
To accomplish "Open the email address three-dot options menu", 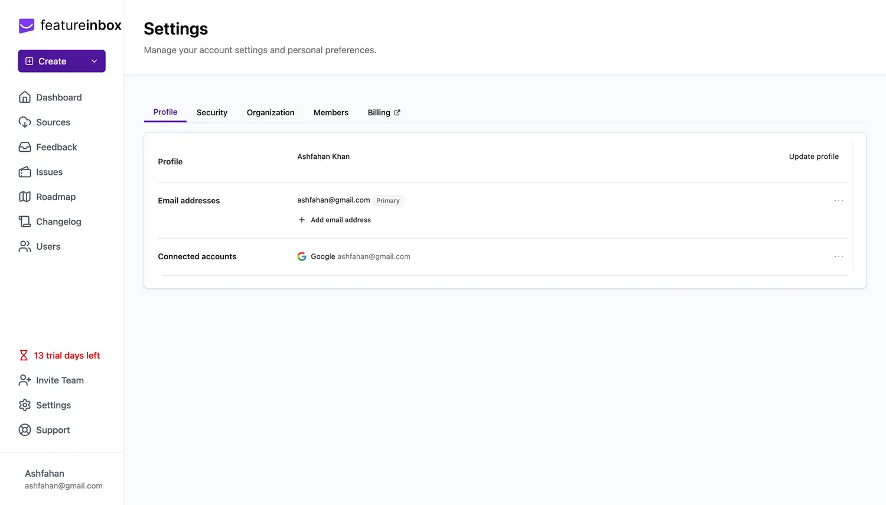I will pos(838,201).
